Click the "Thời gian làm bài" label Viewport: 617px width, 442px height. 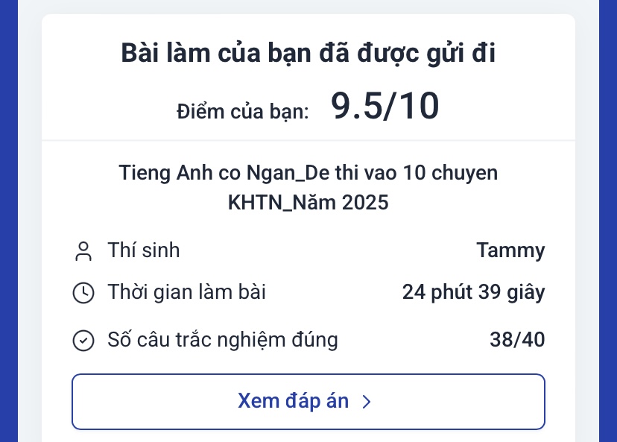pos(186,292)
